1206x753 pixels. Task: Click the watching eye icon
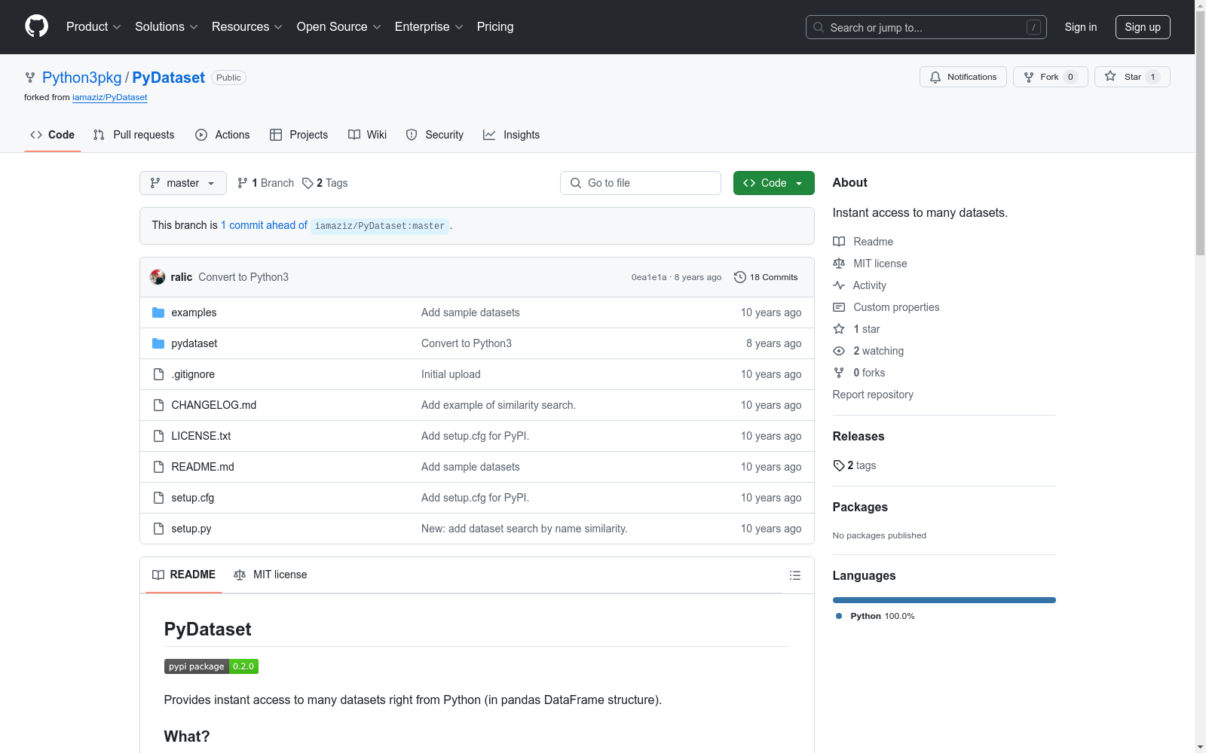[x=839, y=351]
